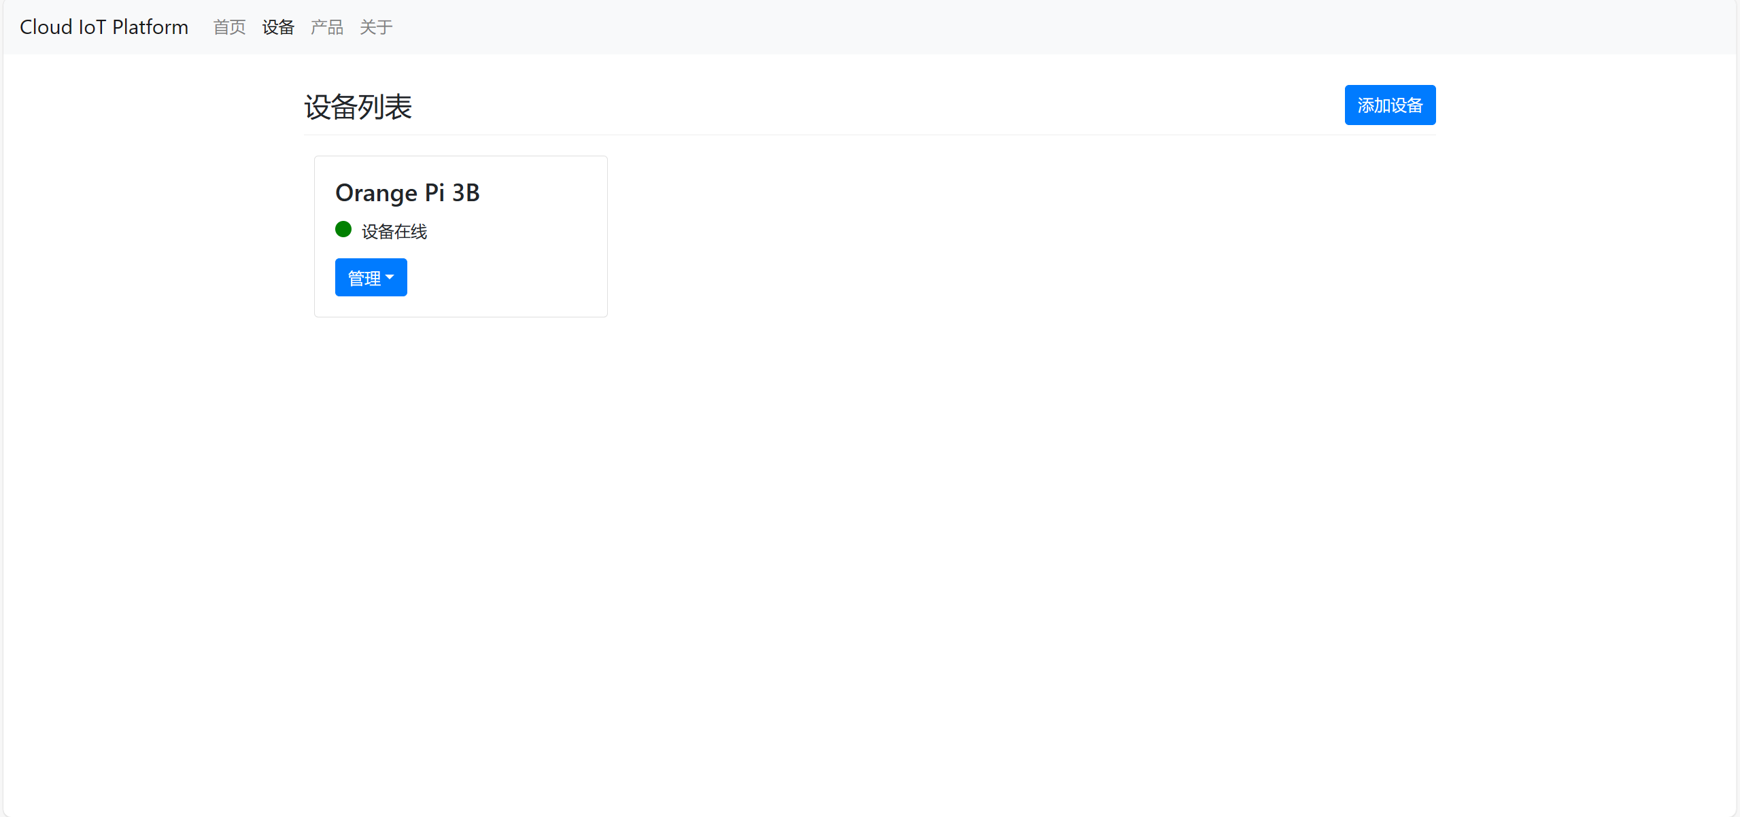1740x817 pixels.
Task: Click blank space beside Orange Pi card
Action: pyautogui.click(x=1020, y=237)
